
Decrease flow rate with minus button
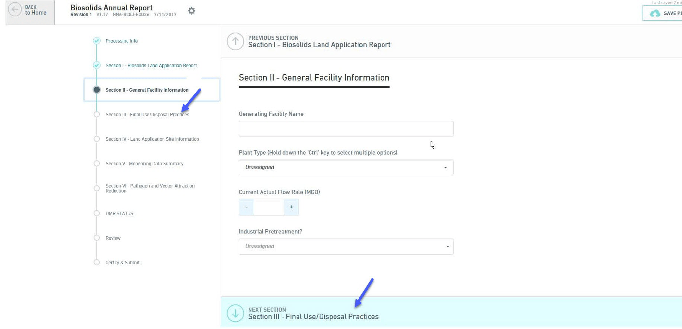click(x=246, y=207)
